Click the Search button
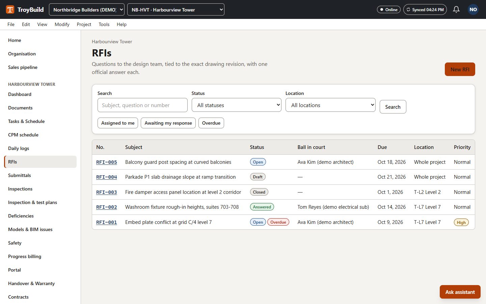The image size is (486, 304). coord(393,107)
